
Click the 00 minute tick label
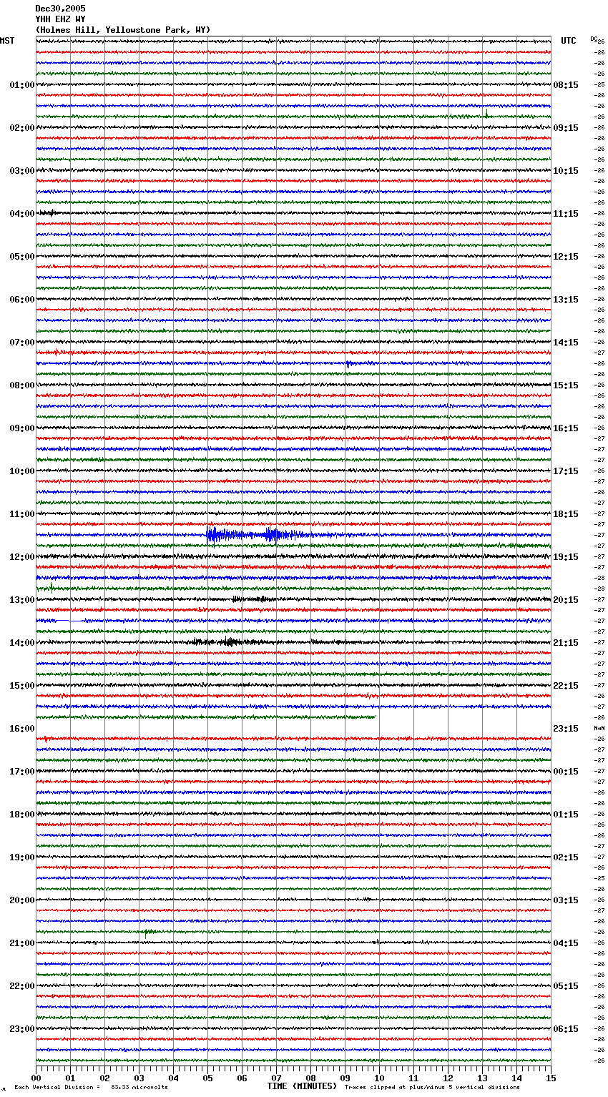pyautogui.click(x=36, y=1078)
